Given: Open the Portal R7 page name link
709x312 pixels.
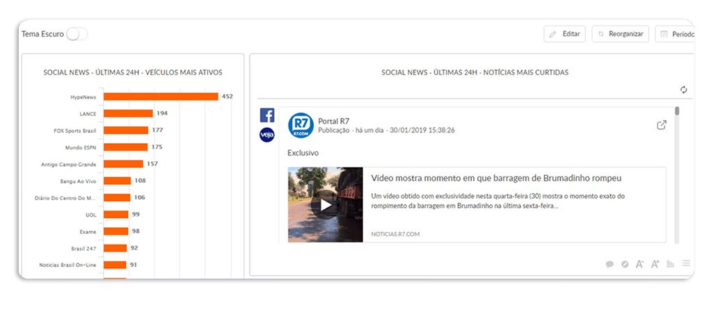Looking at the screenshot, I should (335, 120).
